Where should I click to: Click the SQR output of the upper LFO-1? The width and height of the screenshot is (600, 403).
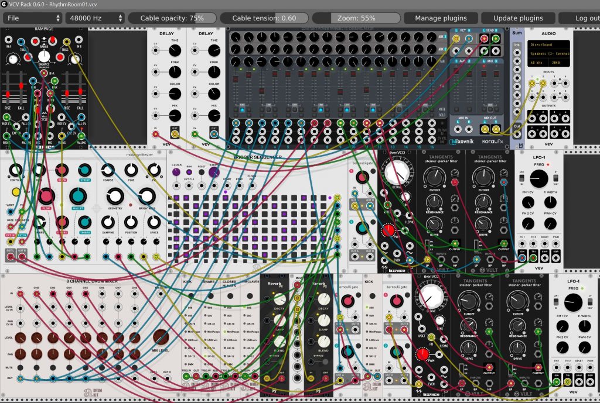click(555, 258)
